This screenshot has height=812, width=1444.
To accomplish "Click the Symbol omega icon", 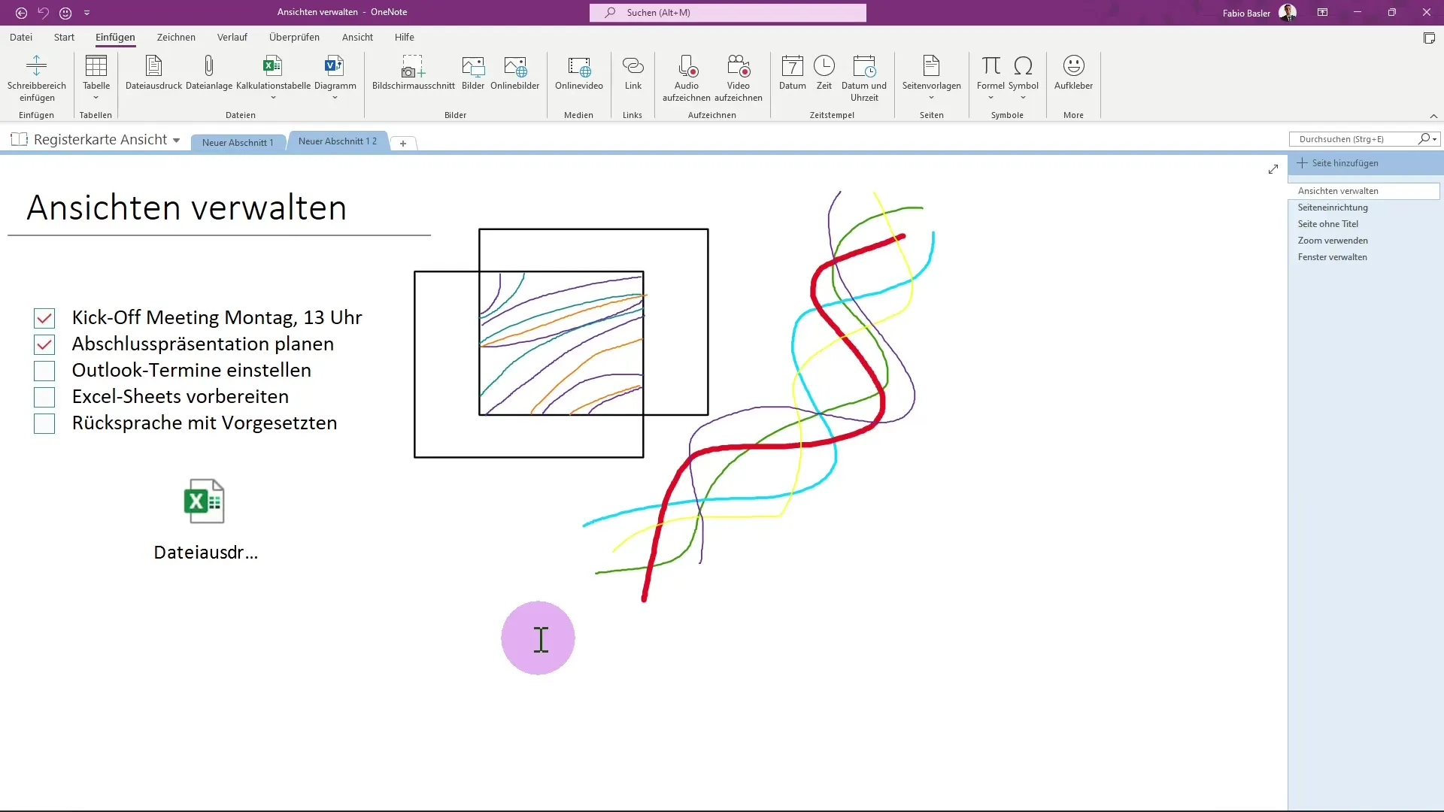I will pos(1023,66).
